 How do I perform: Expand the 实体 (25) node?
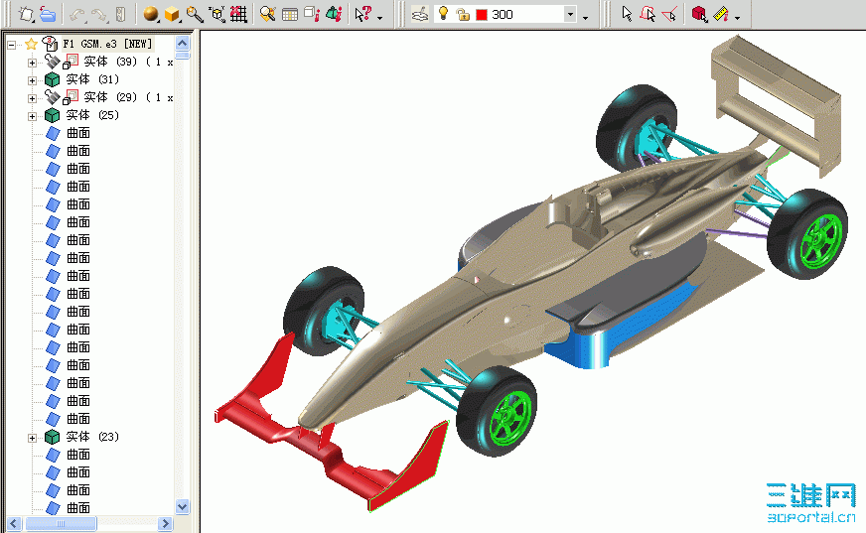click(x=32, y=116)
